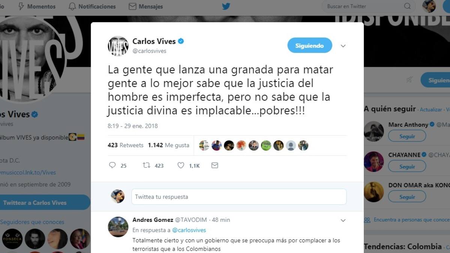Open the Momentos tab
450x253 pixels.
(x=37, y=6)
